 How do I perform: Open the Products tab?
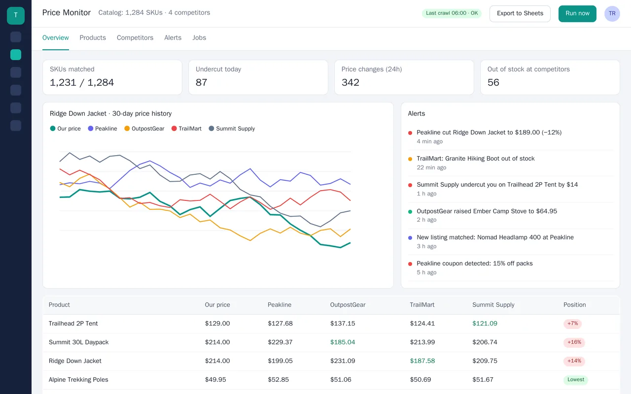[93, 38]
